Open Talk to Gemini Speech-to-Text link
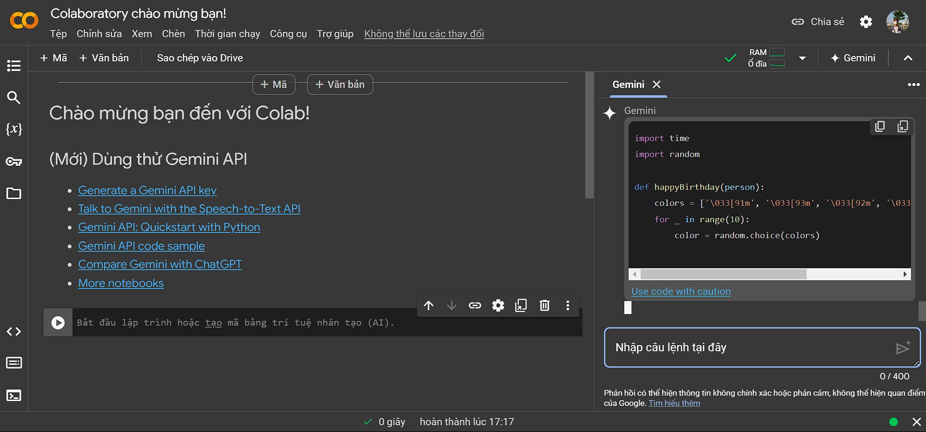The image size is (926, 432). pyautogui.click(x=189, y=209)
